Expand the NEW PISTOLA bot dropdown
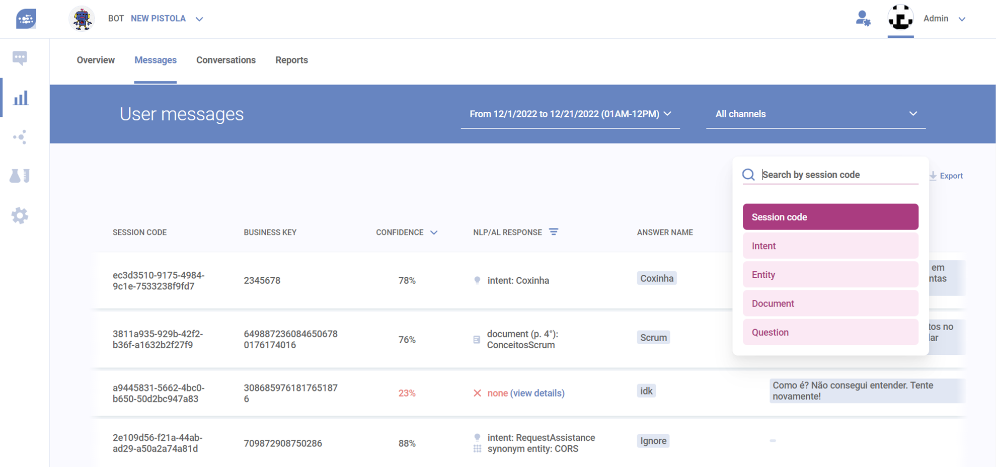Screen dimensions: 996x467 tap(199, 19)
